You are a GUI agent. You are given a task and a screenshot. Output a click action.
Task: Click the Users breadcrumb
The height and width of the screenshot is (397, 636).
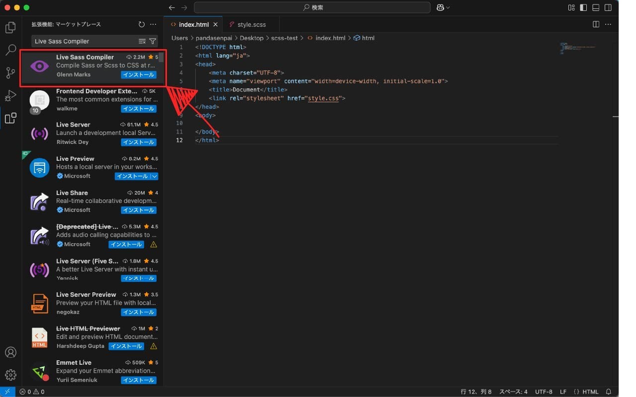point(180,38)
